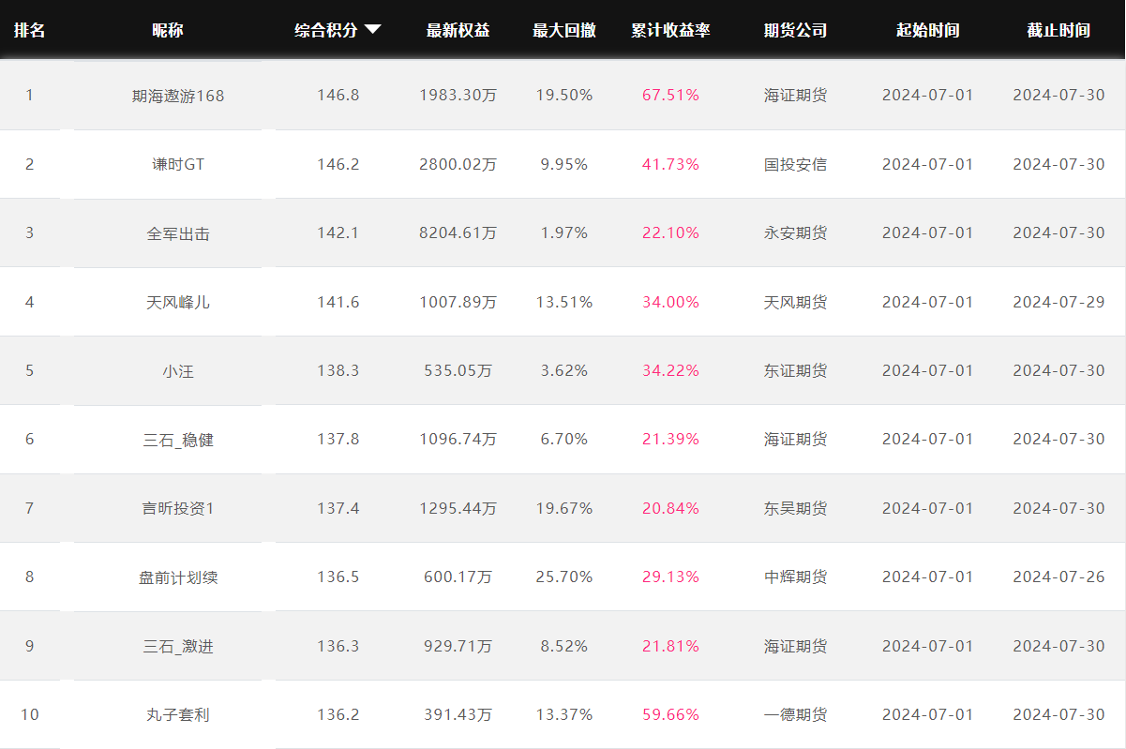Click return rate 22.10%
The image size is (1126, 749).
point(670,232)
